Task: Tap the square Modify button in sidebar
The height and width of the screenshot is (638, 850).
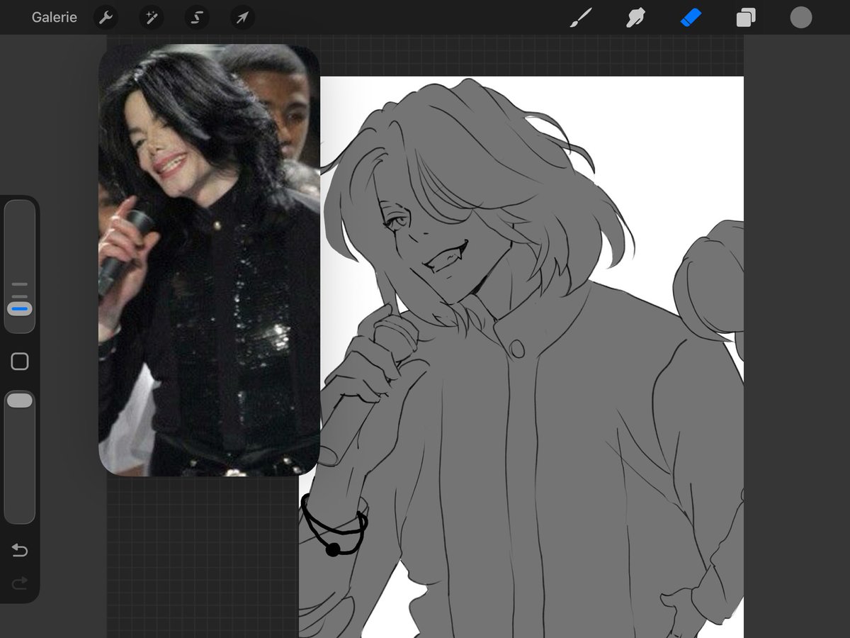Action: (20, 362)
